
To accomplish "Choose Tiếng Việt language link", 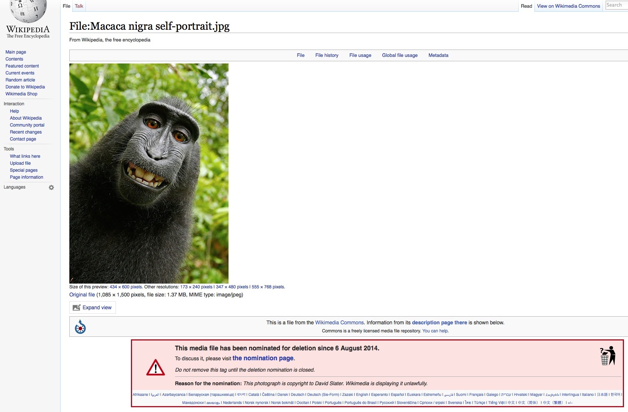I will [496, 403].
